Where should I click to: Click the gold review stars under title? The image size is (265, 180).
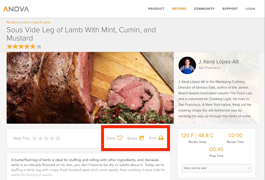(x=21, y=46)
